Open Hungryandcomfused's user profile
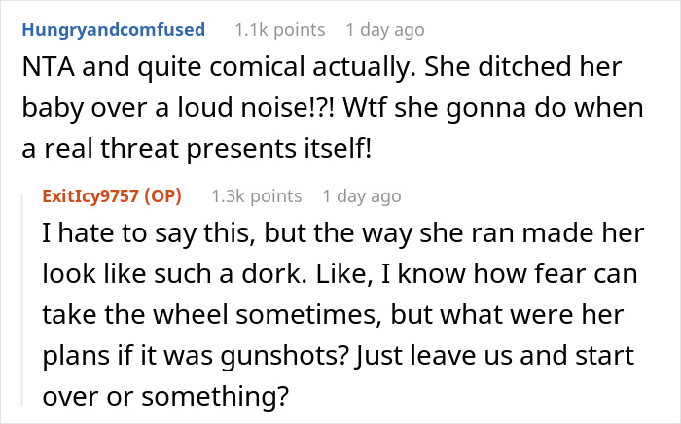The height and width of the screenshot is (424, 681). (x=114, y=30)
